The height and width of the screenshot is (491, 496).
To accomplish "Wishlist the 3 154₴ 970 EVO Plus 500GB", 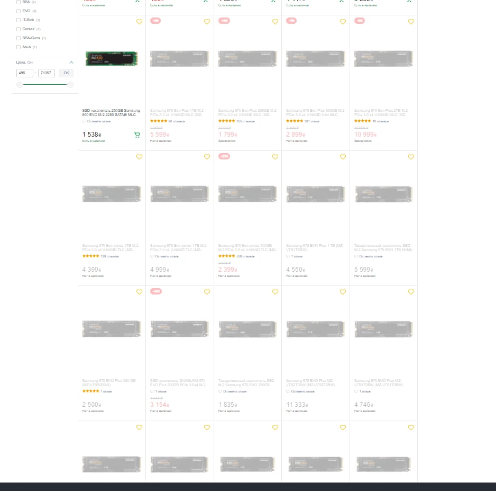I will [207, 292].
